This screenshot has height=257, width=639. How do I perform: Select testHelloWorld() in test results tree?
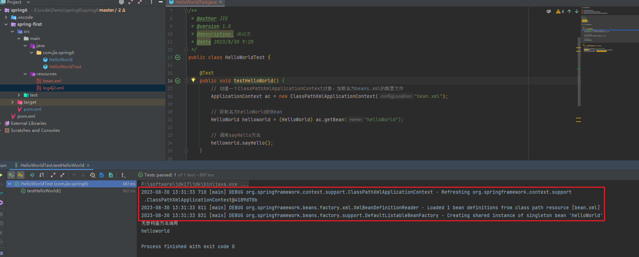coord(44,191)
